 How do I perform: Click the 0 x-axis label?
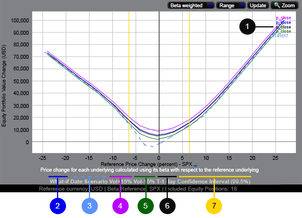(x=159, y=158)
